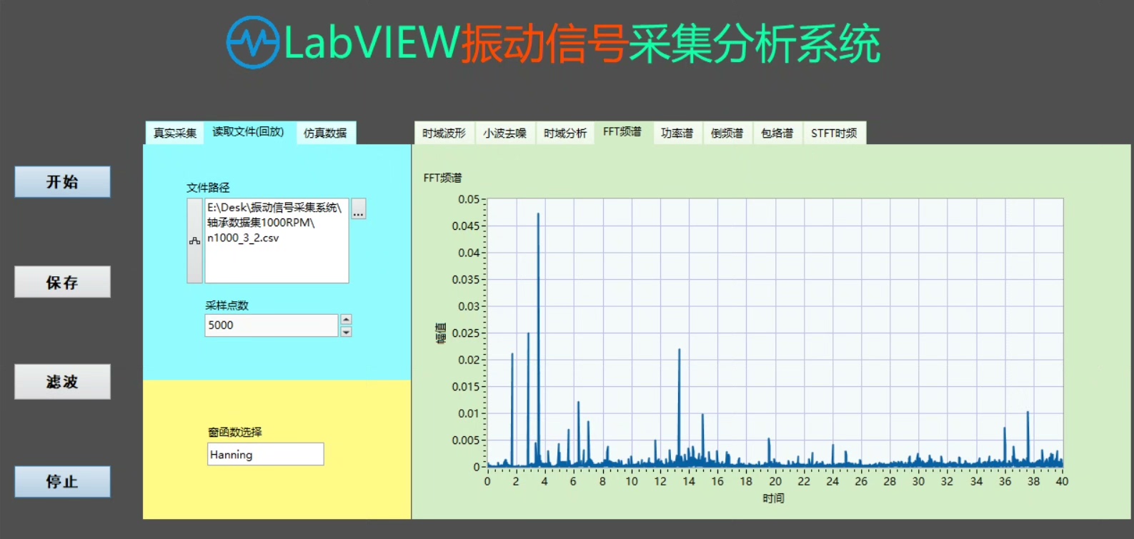1134x539 pixels.
Task: Stop acquisition with the 停止 button
Action: point(62,482)
